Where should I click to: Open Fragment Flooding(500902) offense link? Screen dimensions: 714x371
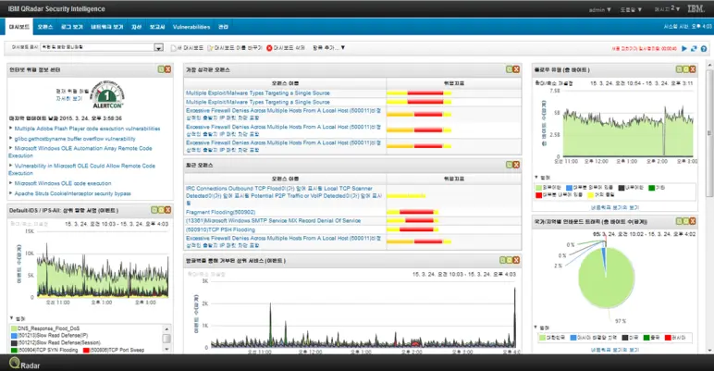click(x=221, y=212)
